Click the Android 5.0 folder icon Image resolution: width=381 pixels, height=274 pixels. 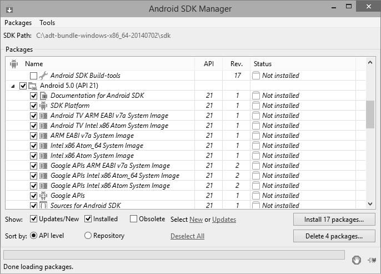pyautogui.click(x=33, y=86)
